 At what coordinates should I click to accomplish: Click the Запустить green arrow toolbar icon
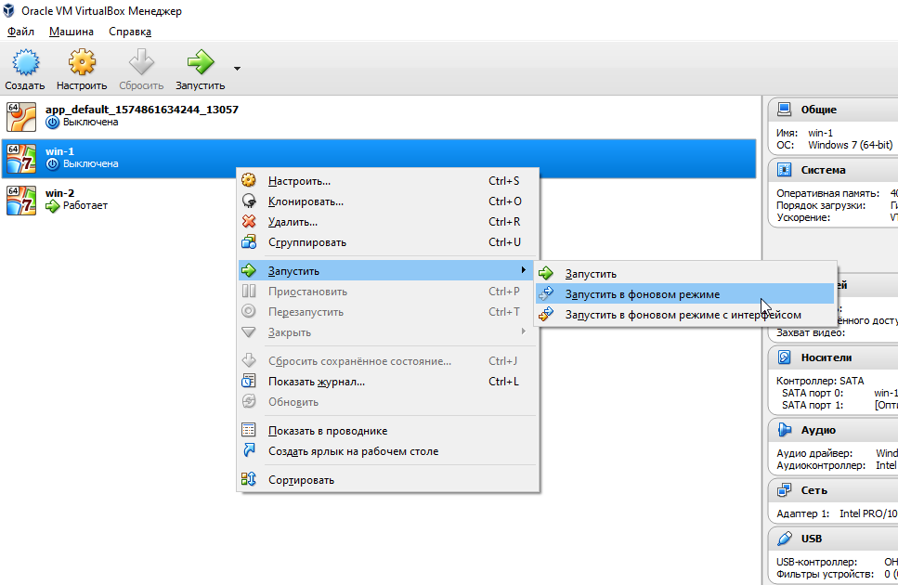tap(200, 62)
